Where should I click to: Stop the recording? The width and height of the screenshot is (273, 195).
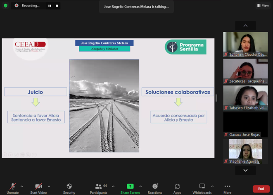(57, 6)
